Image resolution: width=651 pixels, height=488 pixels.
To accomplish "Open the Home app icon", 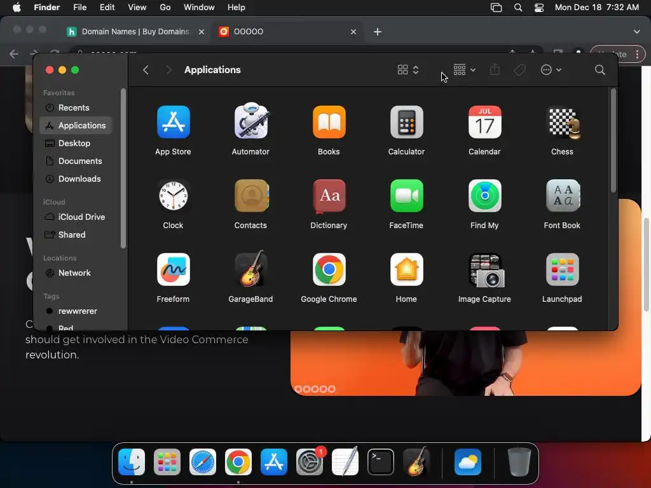I will [x=406, y=269].
